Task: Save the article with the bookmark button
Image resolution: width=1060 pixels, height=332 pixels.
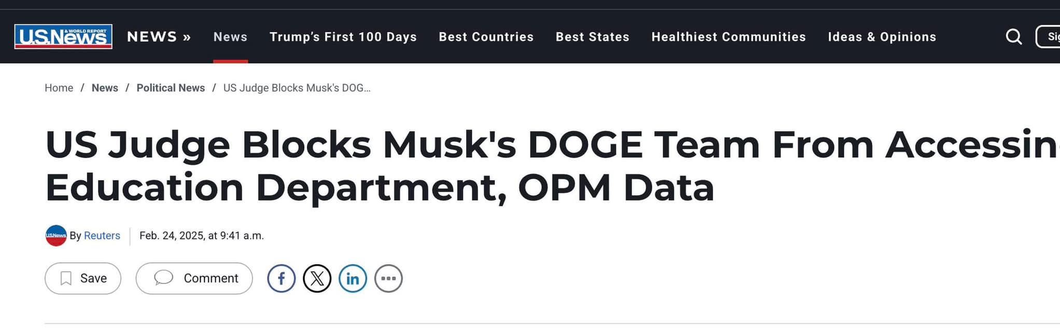Action: coord(83,279)
